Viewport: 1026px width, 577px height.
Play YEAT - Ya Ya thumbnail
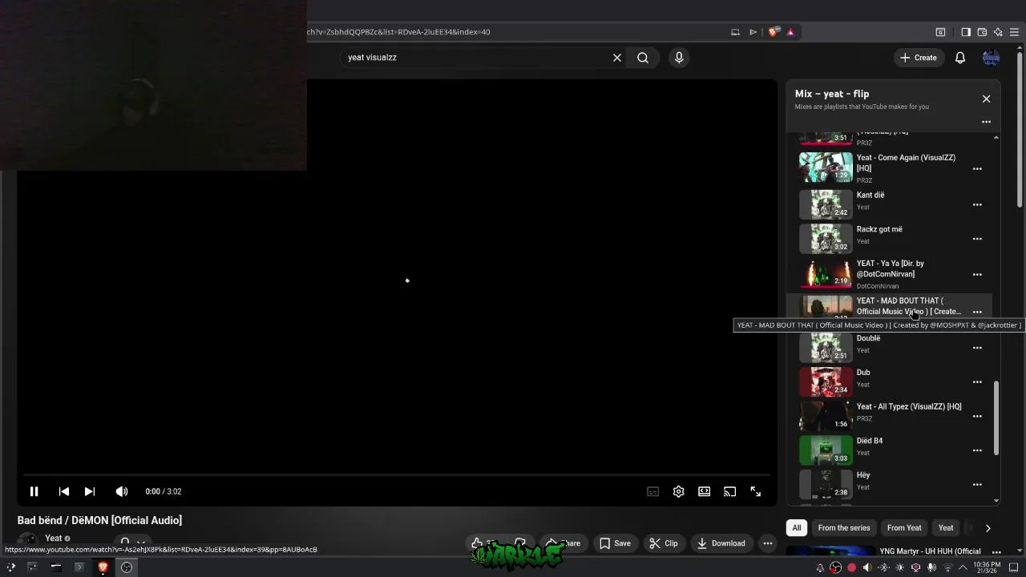tap(826, 273)
